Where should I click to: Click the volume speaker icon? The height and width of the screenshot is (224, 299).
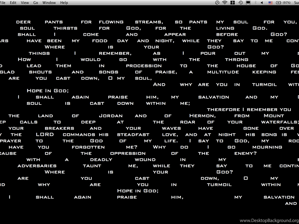pyautogui.click(x=262, y=3)
